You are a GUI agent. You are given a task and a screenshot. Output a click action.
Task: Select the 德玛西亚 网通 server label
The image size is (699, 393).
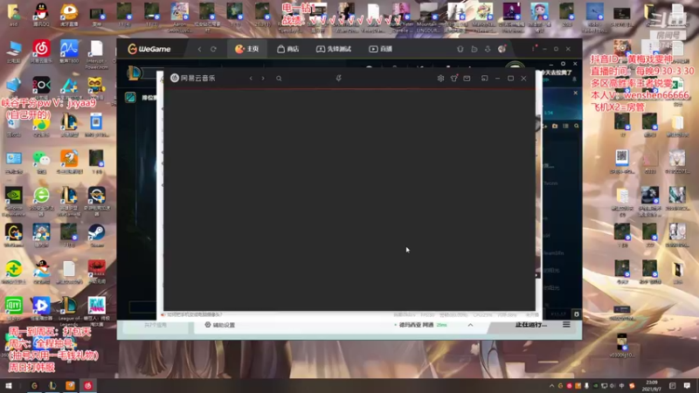[x=416, y=325]
